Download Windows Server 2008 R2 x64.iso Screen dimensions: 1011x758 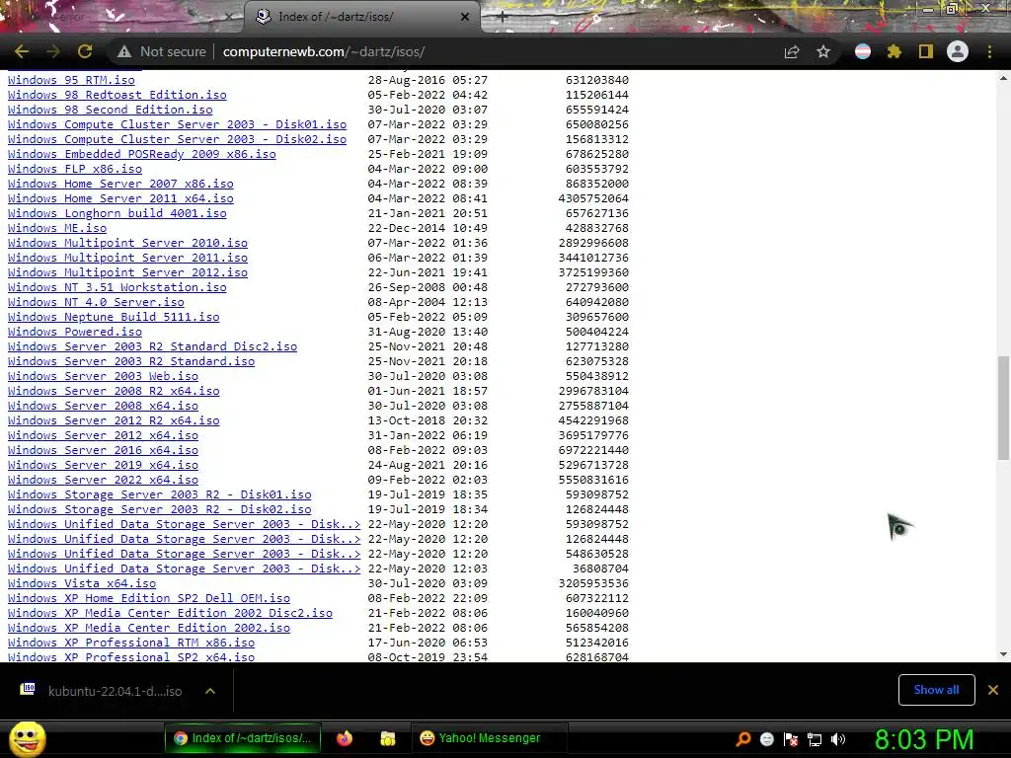[113, 391]
